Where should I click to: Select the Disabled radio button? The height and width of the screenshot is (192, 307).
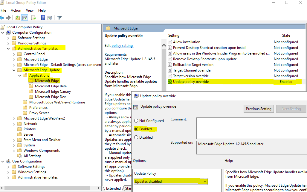tap(136, 137)
